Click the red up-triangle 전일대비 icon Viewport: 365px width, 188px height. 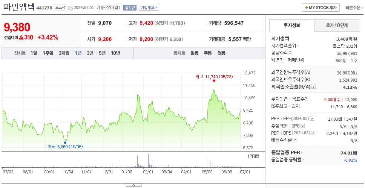(x=21, y=37)
